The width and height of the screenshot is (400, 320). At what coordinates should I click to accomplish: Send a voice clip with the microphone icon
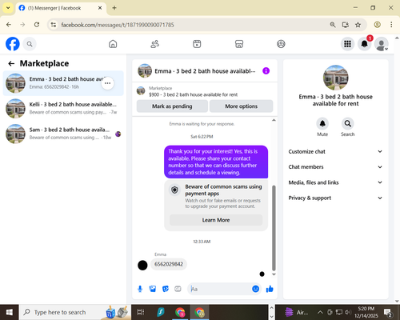(x=140, y=289)
